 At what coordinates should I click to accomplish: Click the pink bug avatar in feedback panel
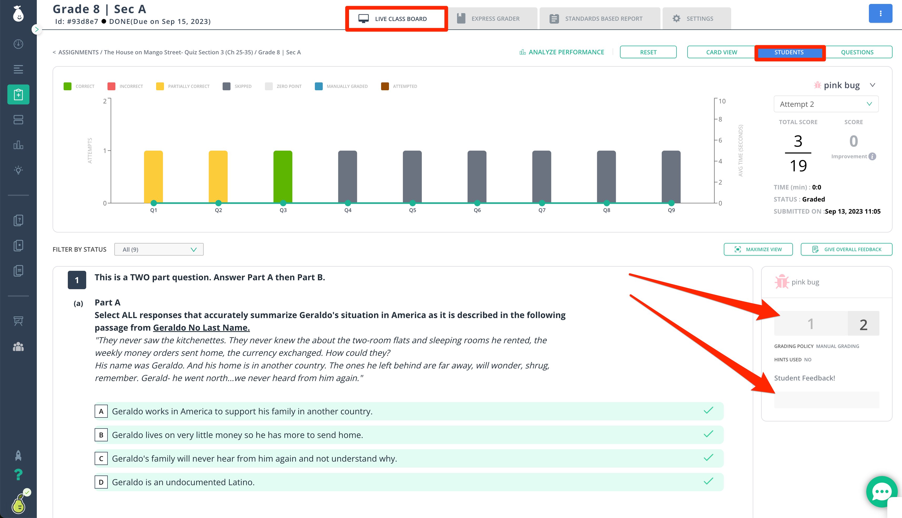[782, 282]
